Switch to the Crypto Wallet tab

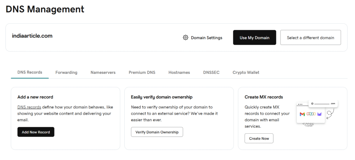246,72
